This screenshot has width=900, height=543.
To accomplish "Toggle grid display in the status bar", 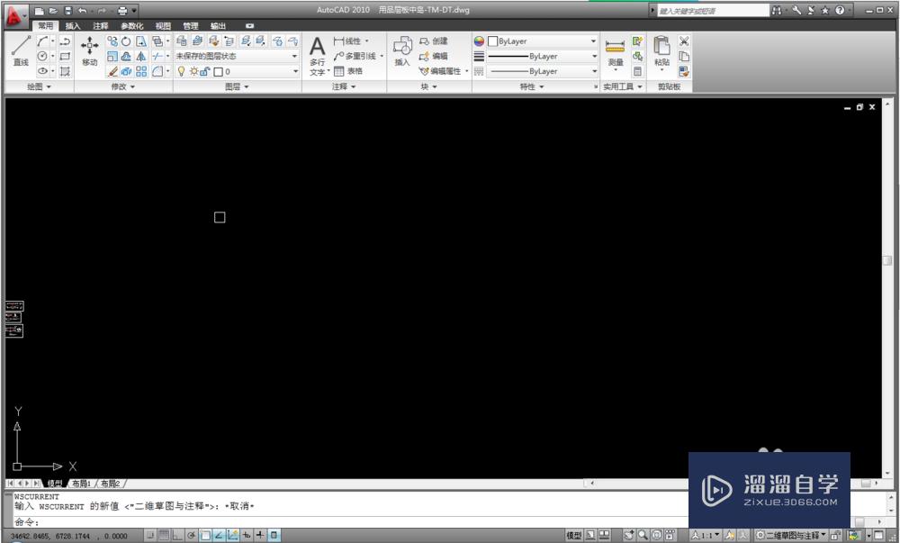I will [x=166, y=533].
